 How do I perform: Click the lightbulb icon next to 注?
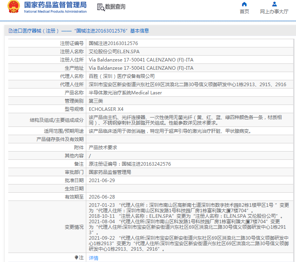tap(76, 257)
